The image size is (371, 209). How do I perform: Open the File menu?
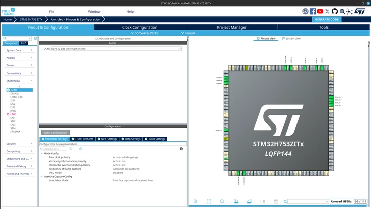(x=51, y=12)
